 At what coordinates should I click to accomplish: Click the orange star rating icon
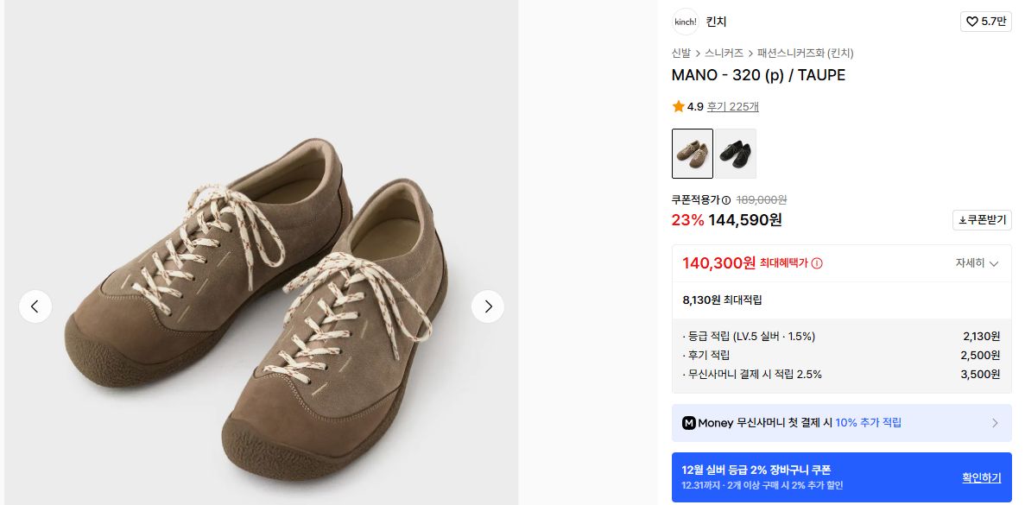click(x=679, y=107)
